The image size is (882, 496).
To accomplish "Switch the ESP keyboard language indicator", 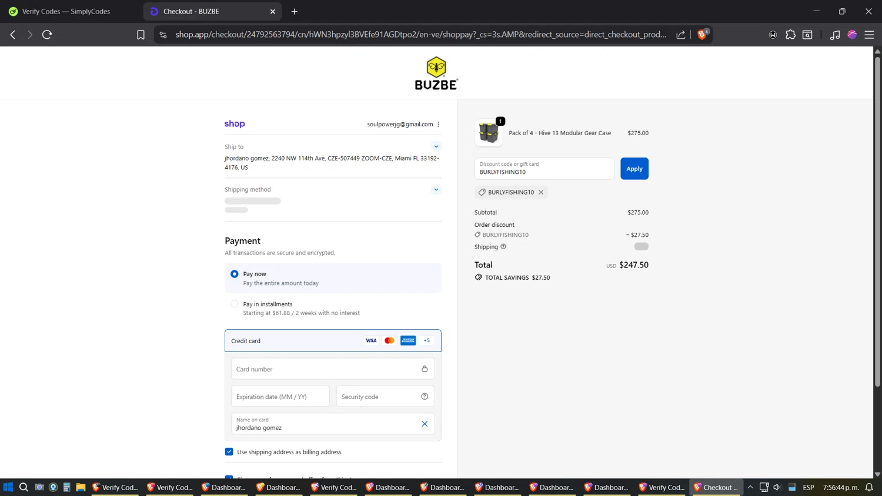I will pos(808,487).
